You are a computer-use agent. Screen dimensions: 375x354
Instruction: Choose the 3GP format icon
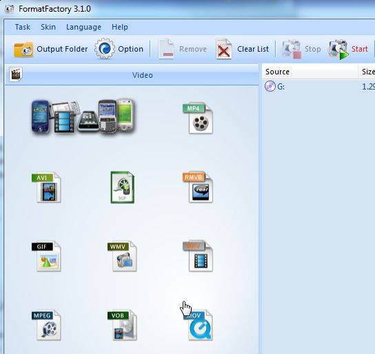point(123,187)
